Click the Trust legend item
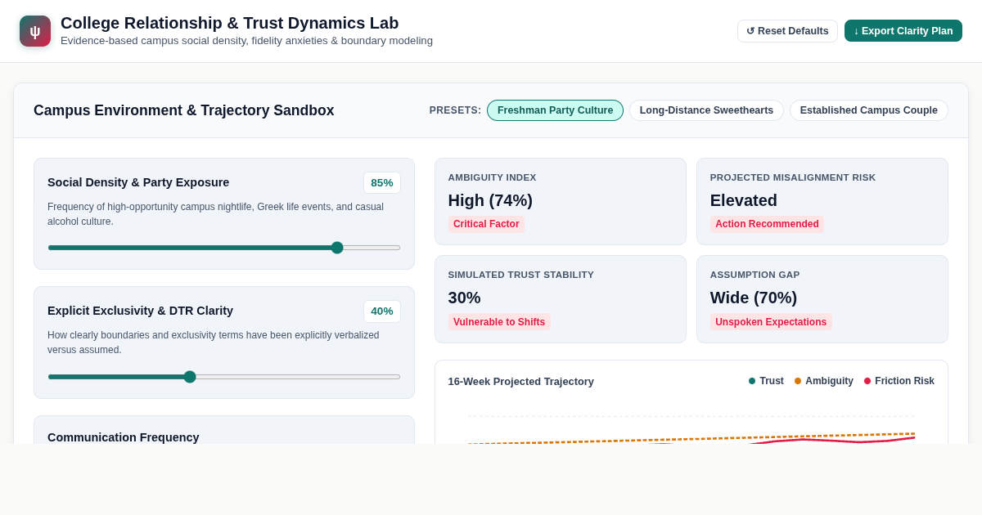The image size is (982, 515). 766,381
